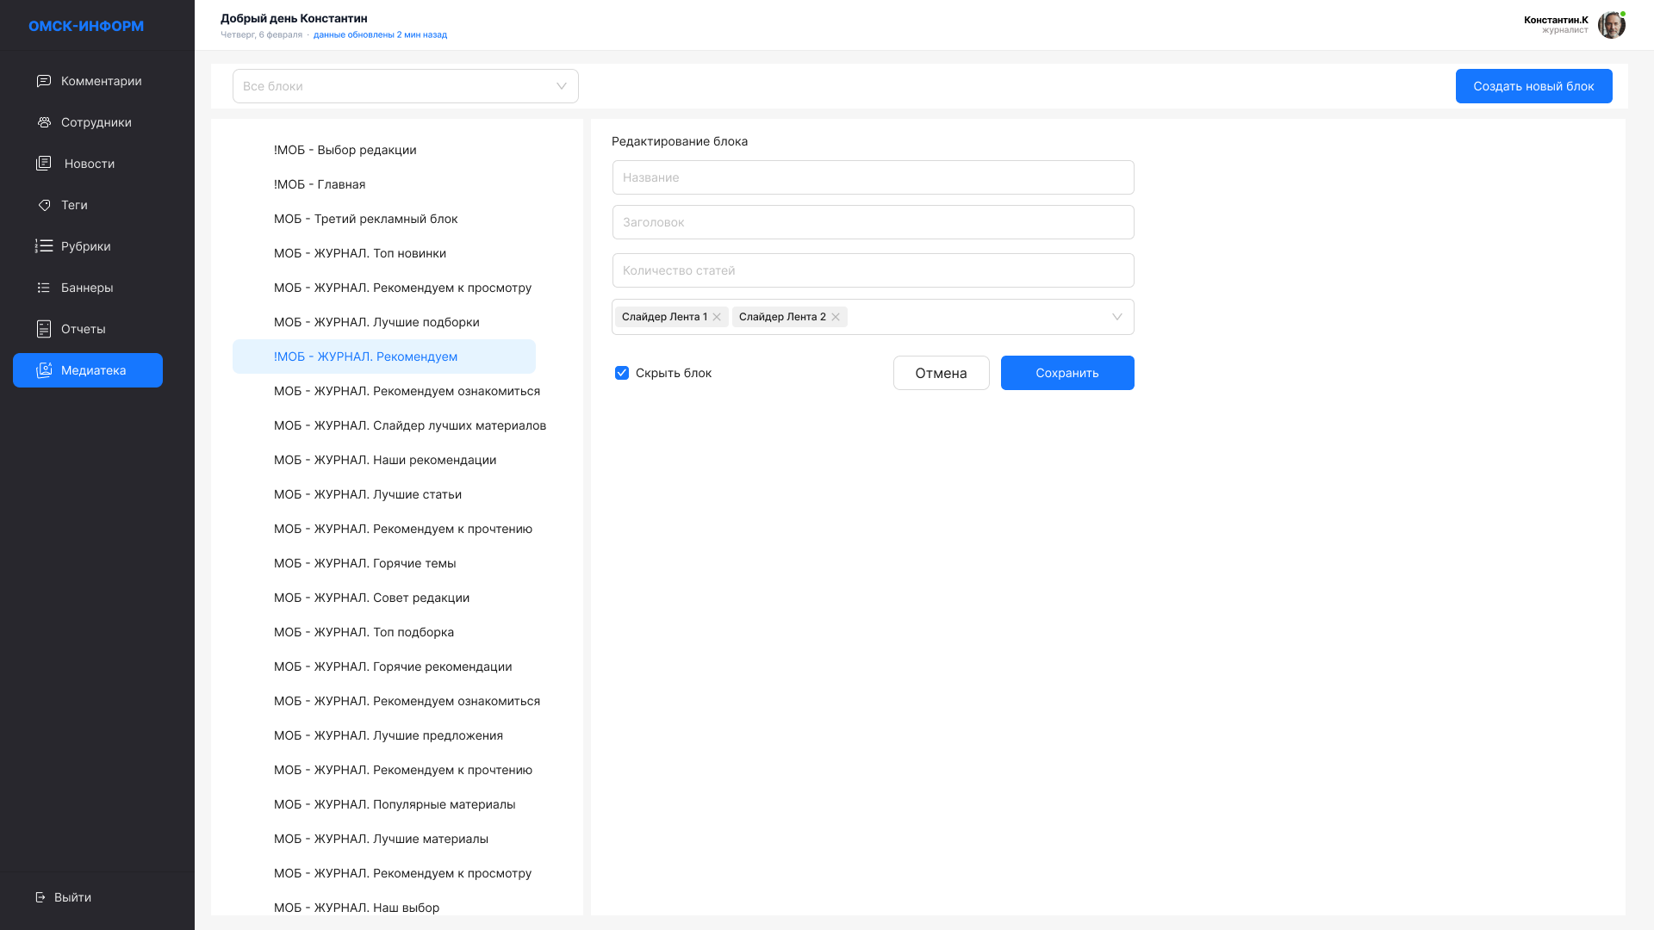The width and height of the screenshot is (1654, 930).
Task: Open the Комментарии sidebar icon
Action: click(x=43, y=80)
